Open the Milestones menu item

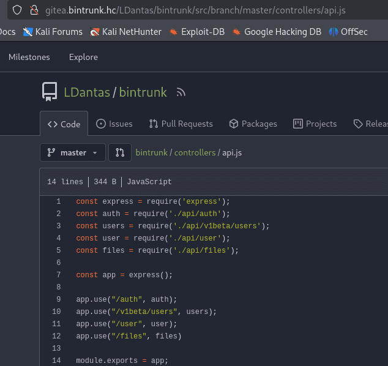pyautogui.click(x=29, y=57)
